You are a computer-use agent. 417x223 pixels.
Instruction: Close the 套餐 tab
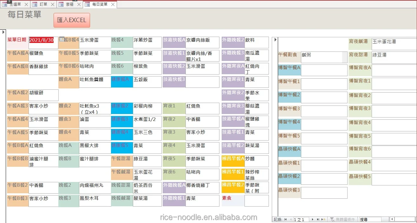pyautogui.click(x=79, y=4)
